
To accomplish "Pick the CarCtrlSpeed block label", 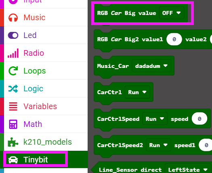I will pyautogui.click(x=118, y=119).
